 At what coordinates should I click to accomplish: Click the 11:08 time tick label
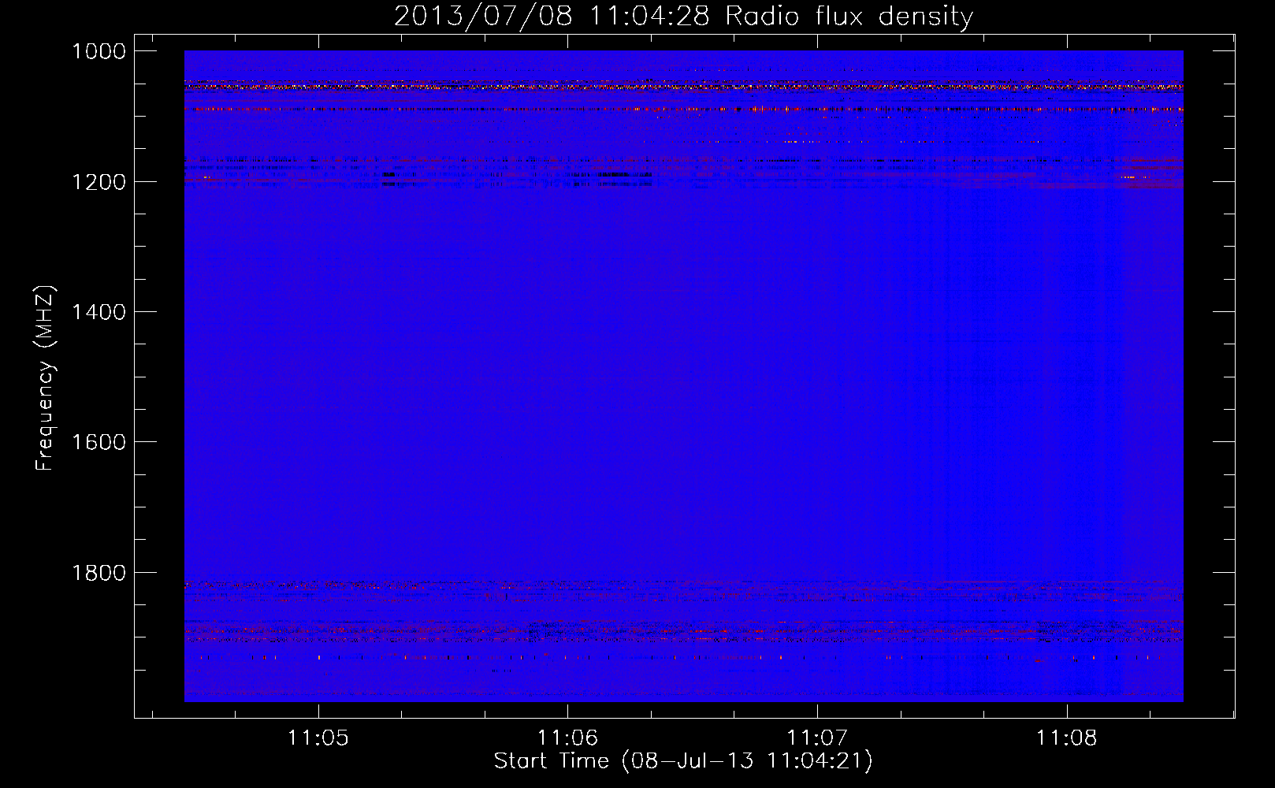(1066, 738)
